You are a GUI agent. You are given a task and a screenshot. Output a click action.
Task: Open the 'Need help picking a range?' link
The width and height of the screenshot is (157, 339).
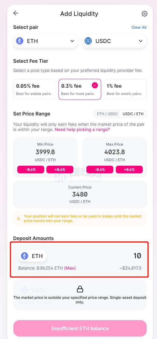[82, 130]
